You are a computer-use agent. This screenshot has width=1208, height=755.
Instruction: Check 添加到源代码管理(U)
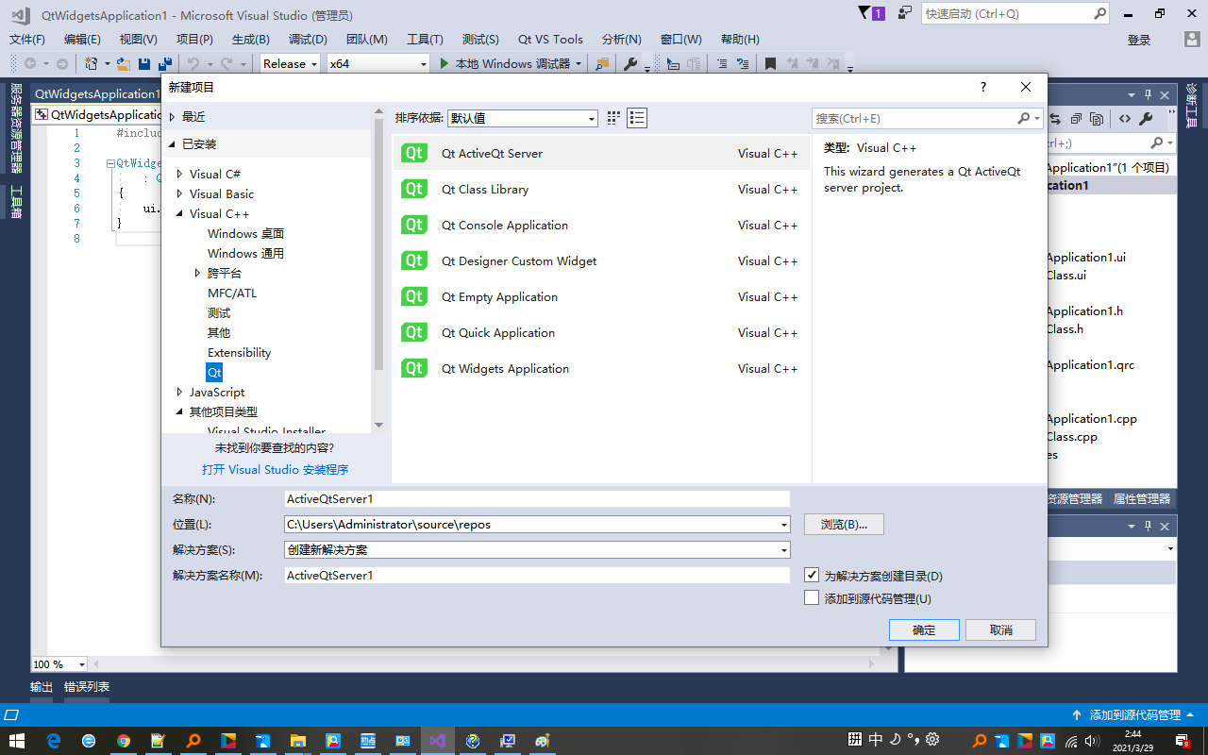tap(810, 596)
